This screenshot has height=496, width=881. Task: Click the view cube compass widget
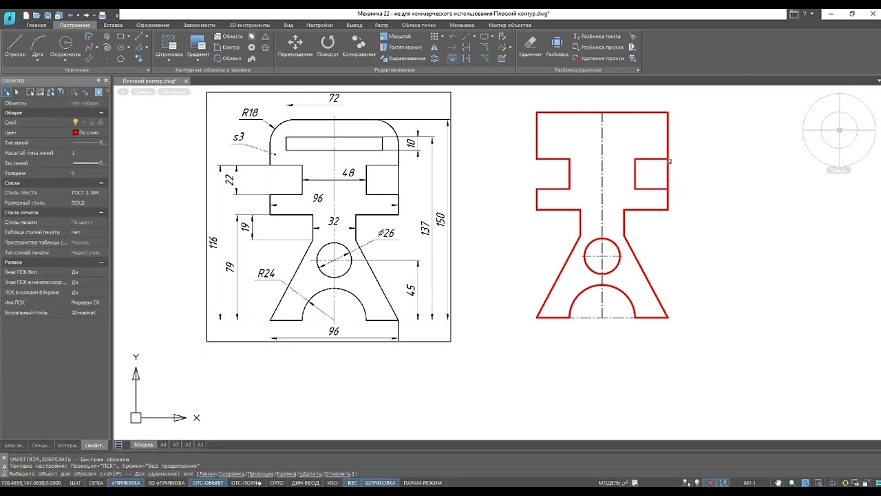[839, 130]
